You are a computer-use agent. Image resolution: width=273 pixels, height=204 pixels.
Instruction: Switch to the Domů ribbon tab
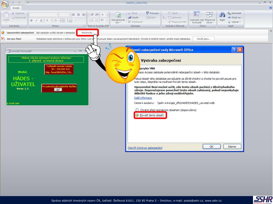coord(16,8)
